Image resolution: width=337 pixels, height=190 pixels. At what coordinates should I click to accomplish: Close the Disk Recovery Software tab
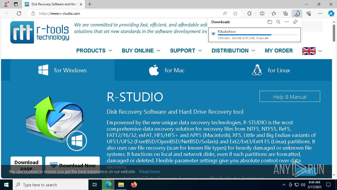coord(81,4)
